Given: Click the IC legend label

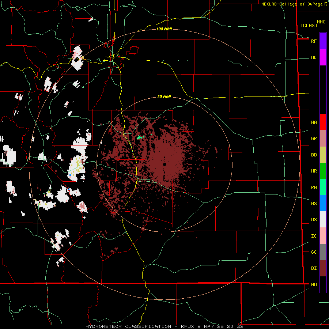Looking at the screenshot, I should [314, 236].
